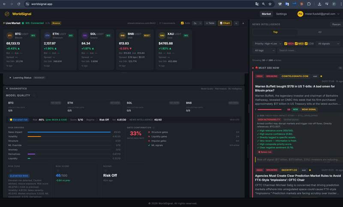Image resolution: width=343 pixels, height=207 pixels.
Task: Open the Chrome three-dot menu
Action: pyautogui.click(x=341, y=4)
